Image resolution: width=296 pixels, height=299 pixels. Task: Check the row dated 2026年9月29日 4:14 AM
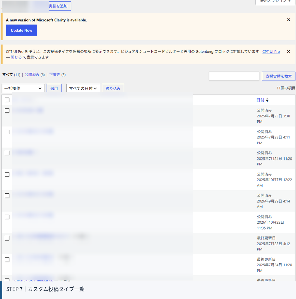click(7, 196)
